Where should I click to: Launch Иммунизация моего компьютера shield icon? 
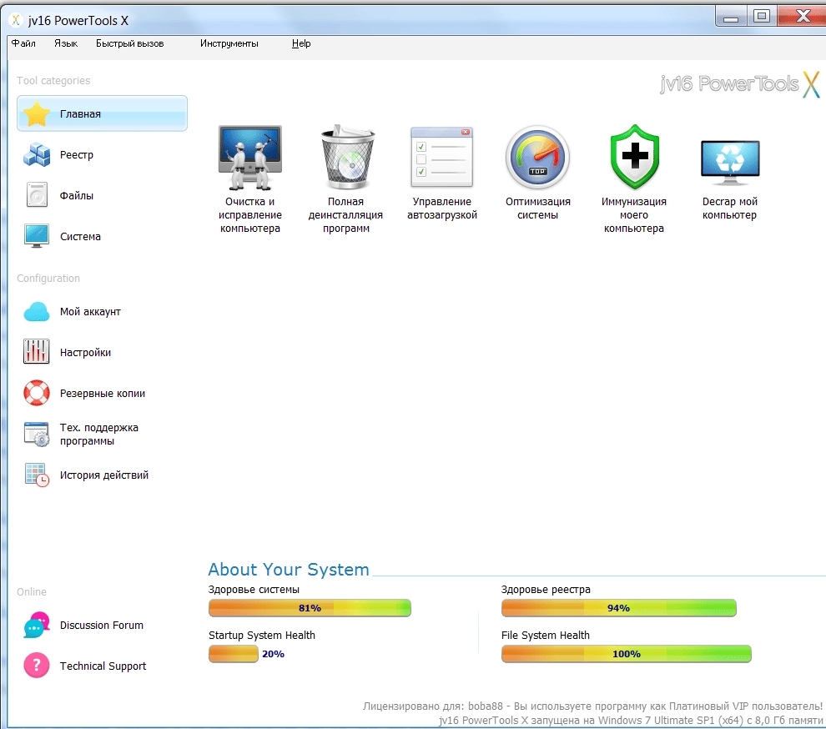pos(635,157)
